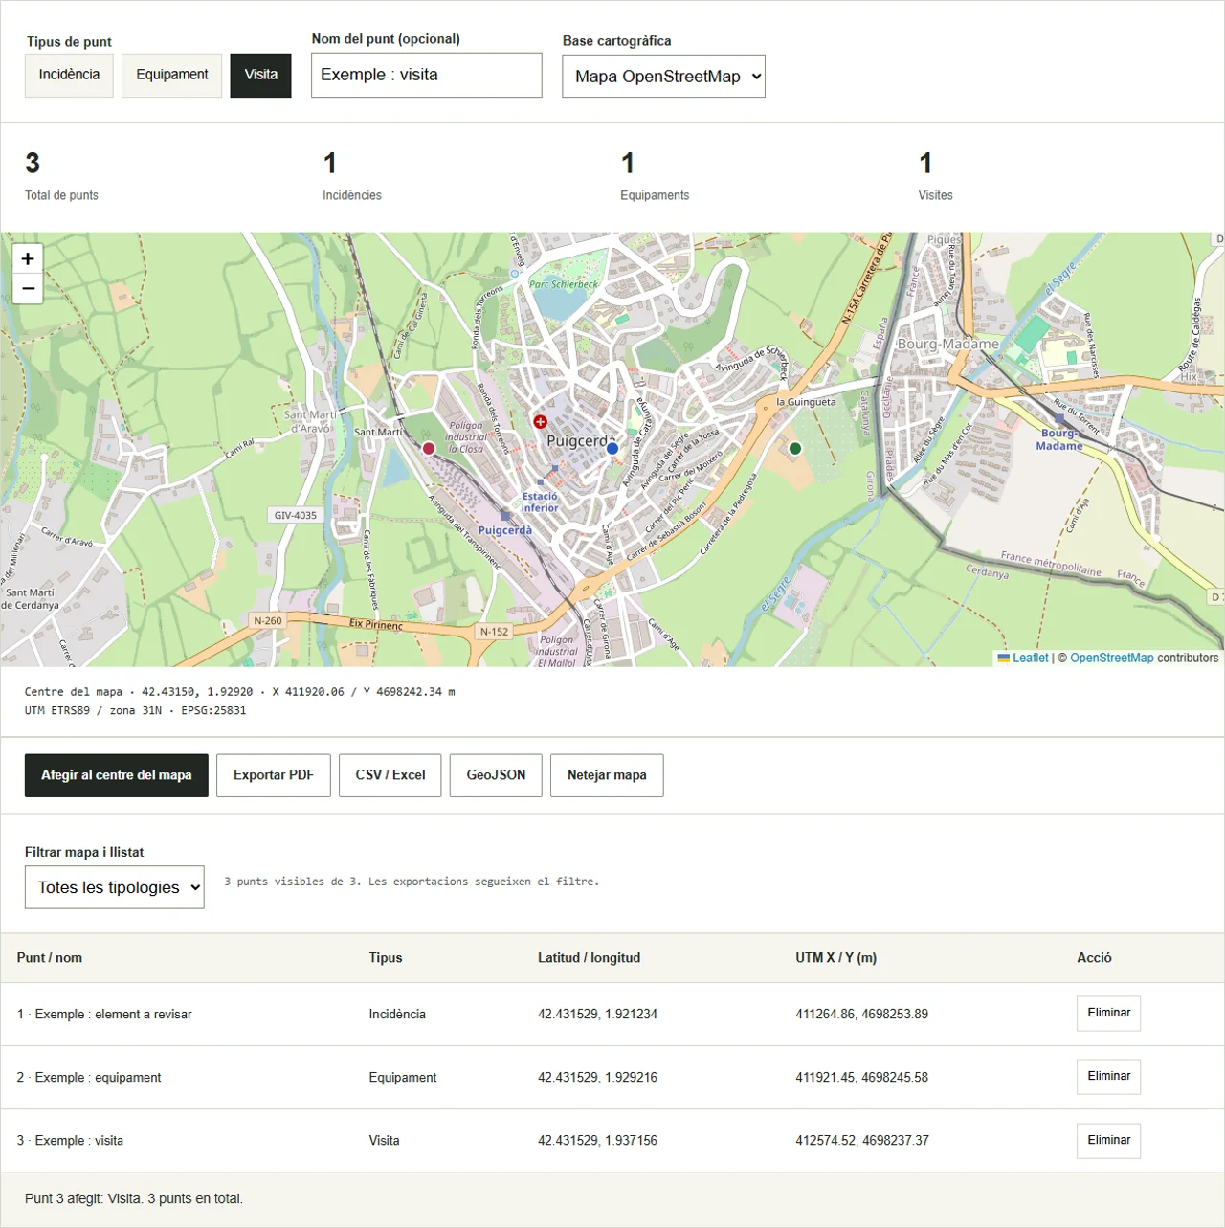Zoom out on the map
This screenshot has height=1228, width=1225.
[x=28, y=288]
